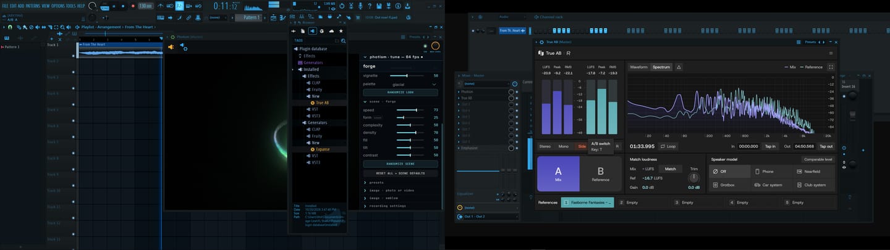Open the FILE menu in FL Studio
The image size is (890, 250).
pyautogui.click(x=5, y=6)
